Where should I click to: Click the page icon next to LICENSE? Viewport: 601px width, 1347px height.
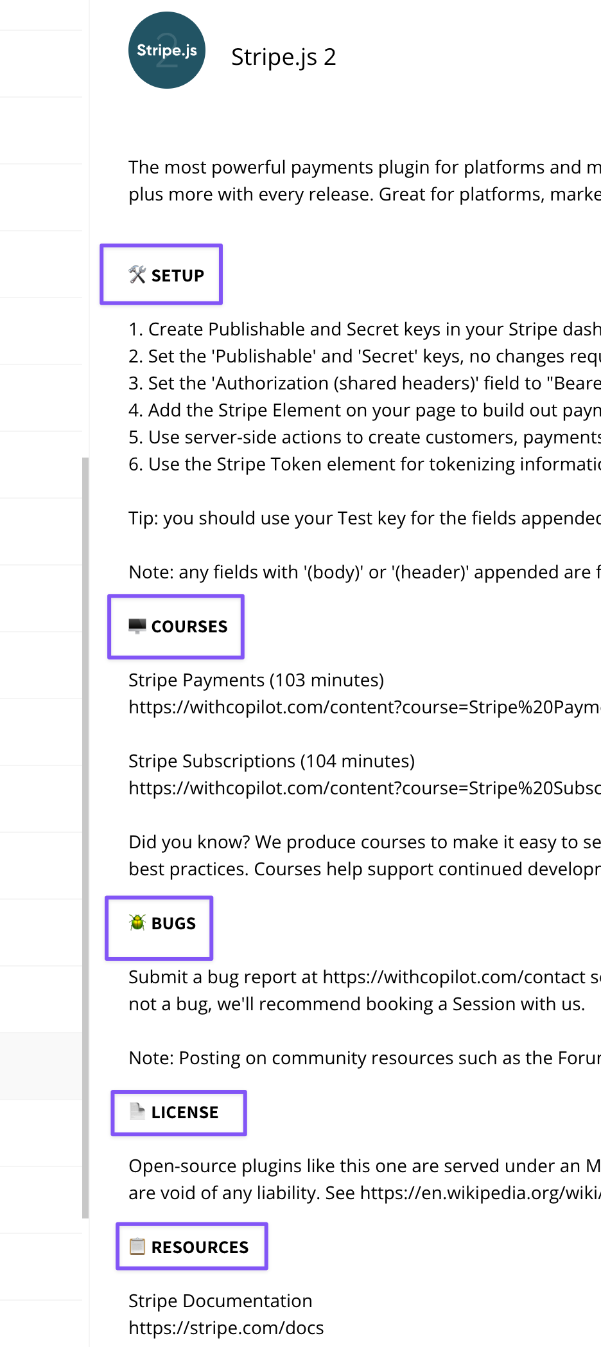(137, 1111)
